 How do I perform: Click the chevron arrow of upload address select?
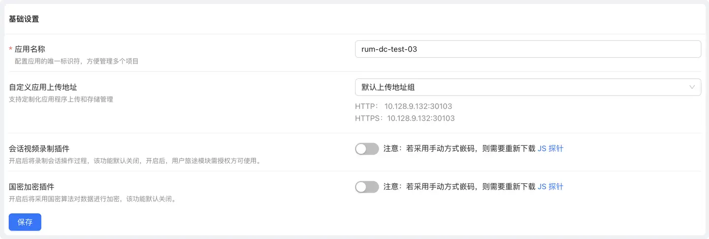[x=692, y=87]
